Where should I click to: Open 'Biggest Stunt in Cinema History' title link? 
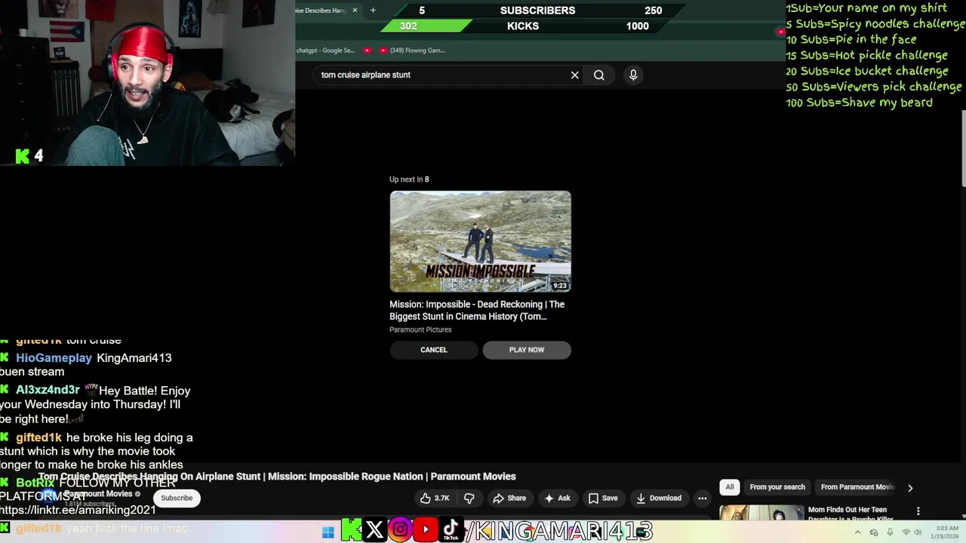coord(477,310)
